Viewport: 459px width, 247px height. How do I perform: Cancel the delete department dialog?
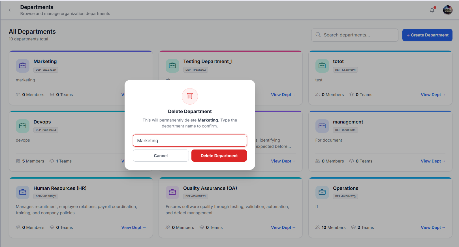(x=161, y=156)
